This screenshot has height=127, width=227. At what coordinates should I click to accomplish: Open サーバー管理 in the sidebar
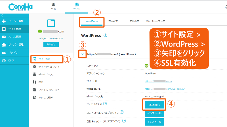(14, 45)
